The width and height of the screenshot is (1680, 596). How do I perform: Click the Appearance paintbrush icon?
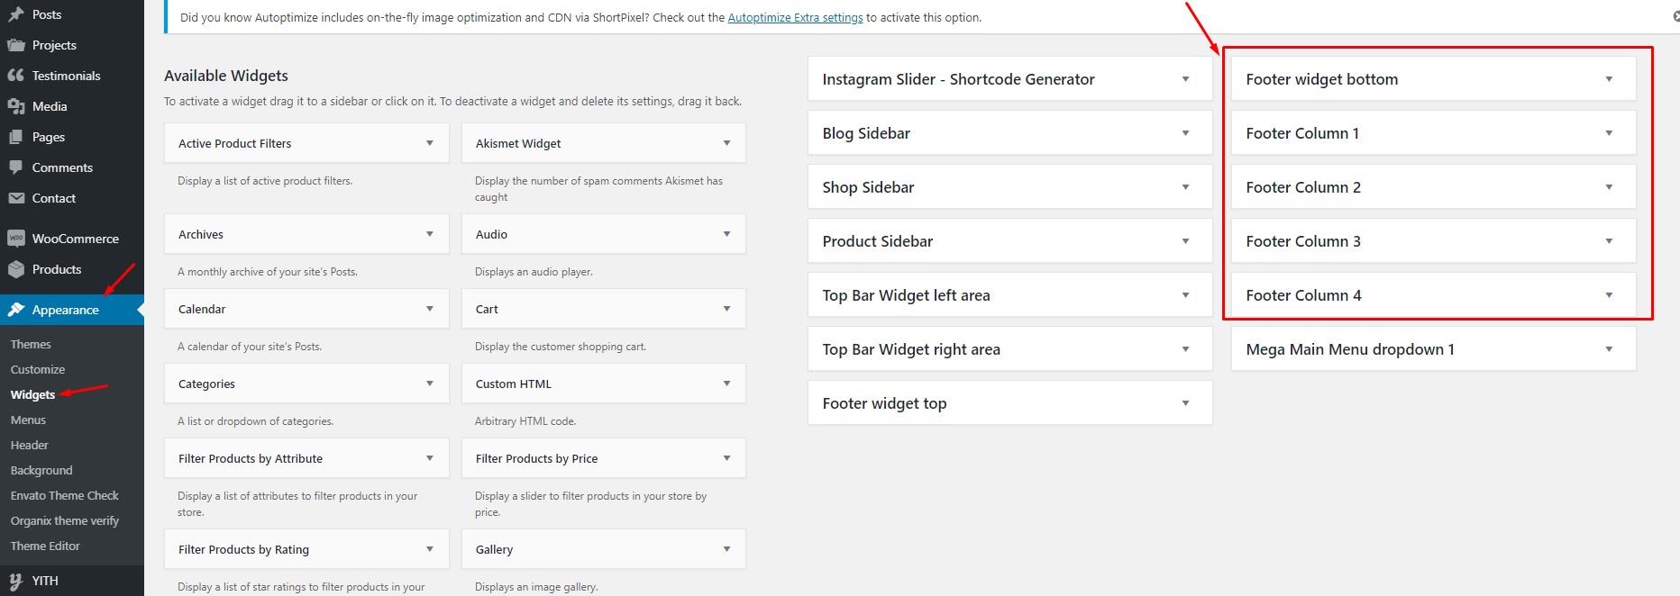coord(16,309)
